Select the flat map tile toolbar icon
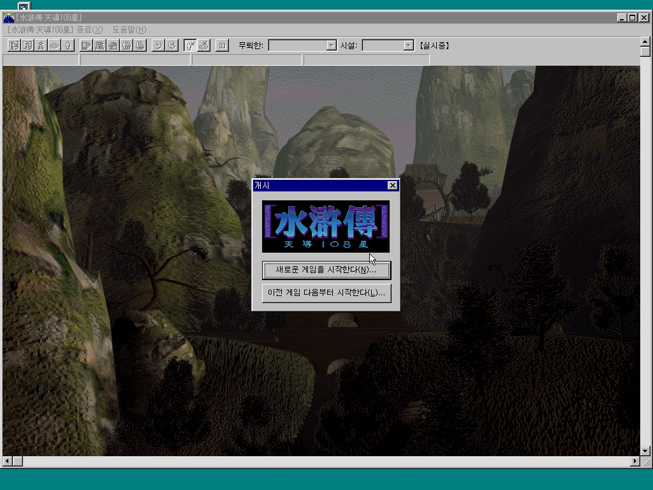 pyautogui.click(x=55, y=45)
